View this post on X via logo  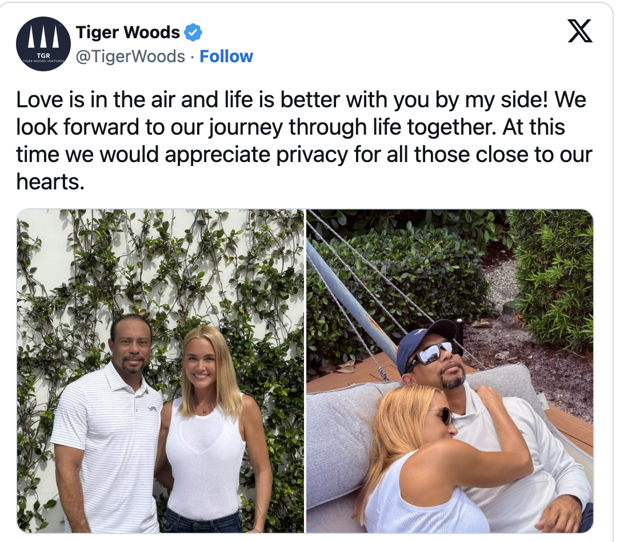(580, 31)
